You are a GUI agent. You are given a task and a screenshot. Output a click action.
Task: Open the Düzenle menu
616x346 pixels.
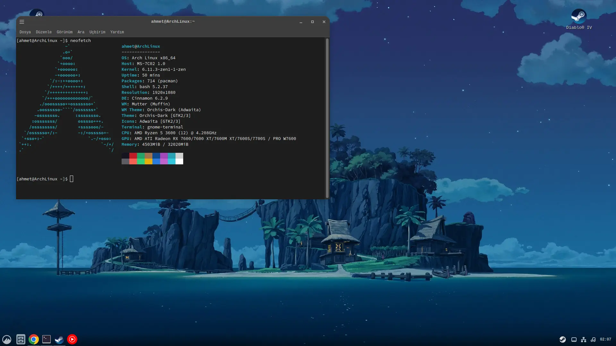coord(44,32)
